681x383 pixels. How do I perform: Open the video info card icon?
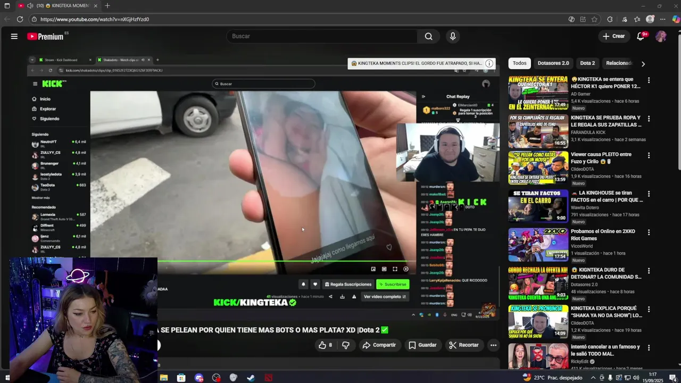(489, 63)
